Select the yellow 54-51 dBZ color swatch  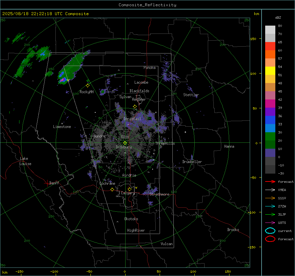tap(270, 71)
